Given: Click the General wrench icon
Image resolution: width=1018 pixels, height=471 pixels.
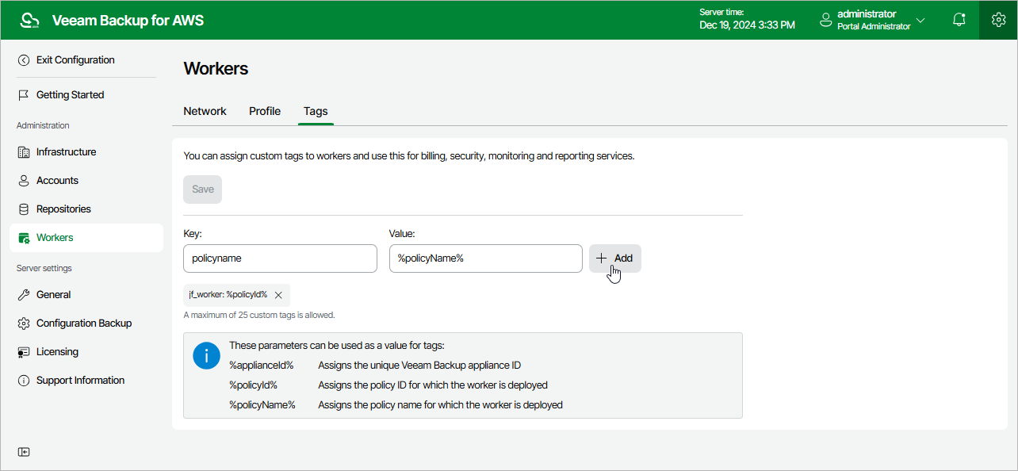Looking at the screenshot, I should pos(24,295).
